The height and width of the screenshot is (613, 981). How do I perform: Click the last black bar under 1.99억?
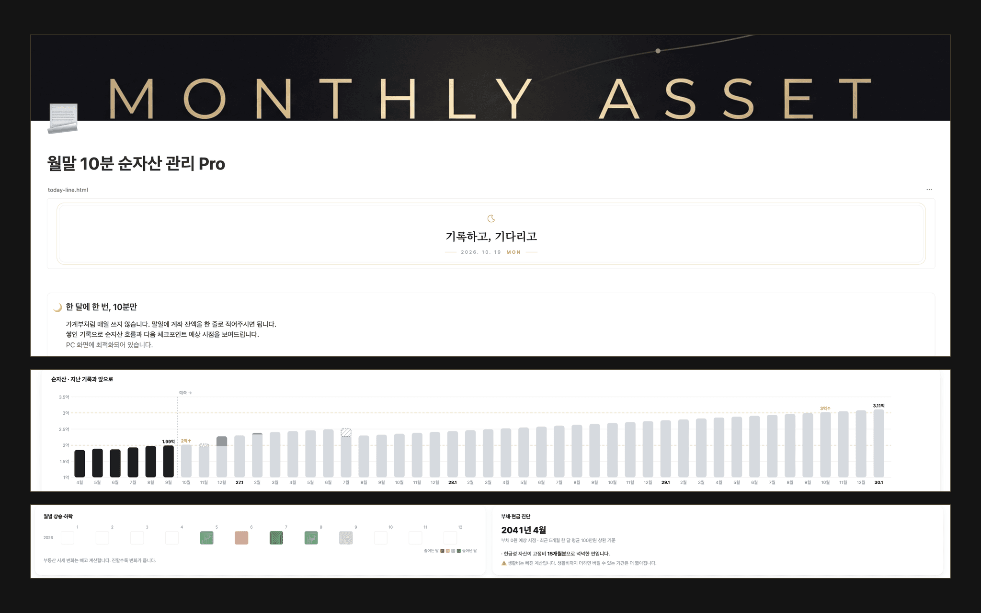point(169,461)
